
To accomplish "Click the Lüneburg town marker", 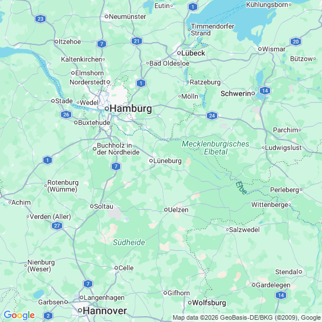I will click(151, 161).
